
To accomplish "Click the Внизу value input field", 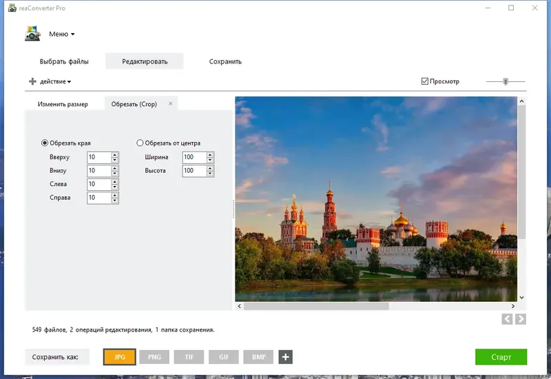I will tap(99, 171).
